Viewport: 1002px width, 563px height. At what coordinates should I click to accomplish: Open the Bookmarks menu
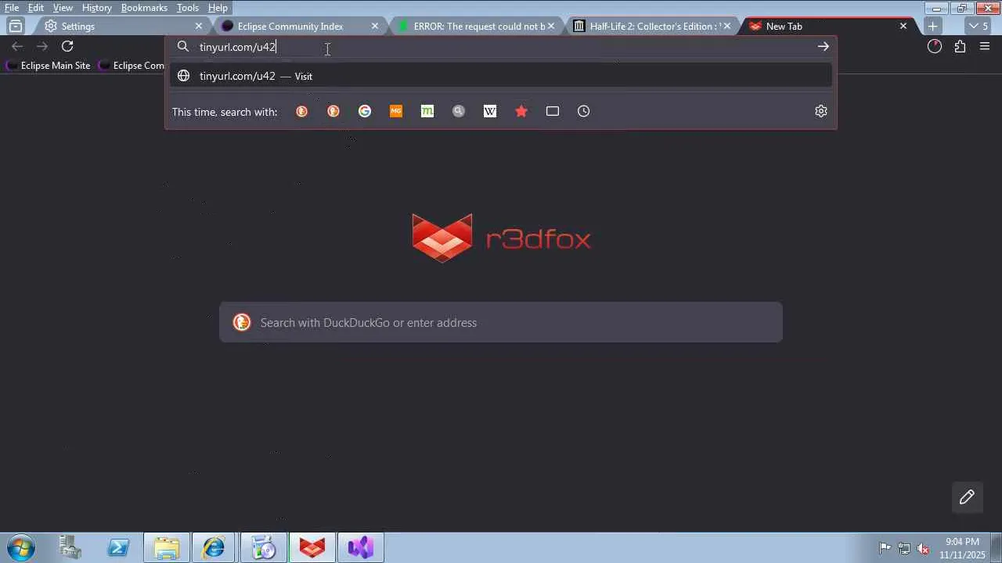point(144,8)
